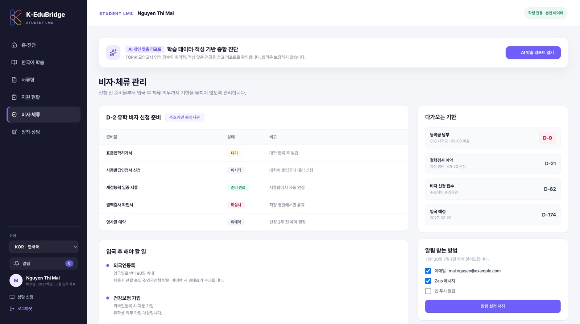
Task: Click the notification count badge 0
Action: point(69,263)
